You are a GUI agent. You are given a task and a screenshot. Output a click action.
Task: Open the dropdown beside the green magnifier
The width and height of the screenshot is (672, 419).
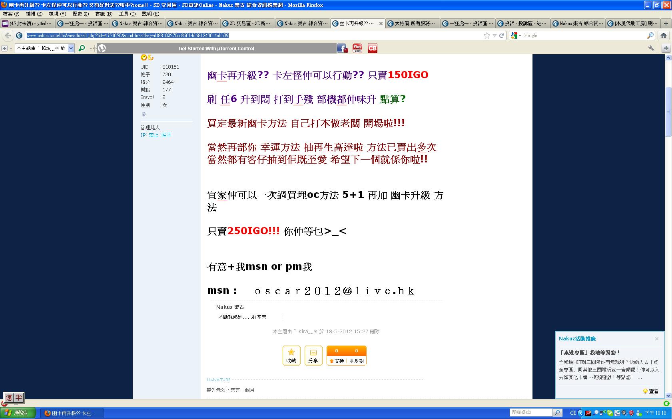91,48
